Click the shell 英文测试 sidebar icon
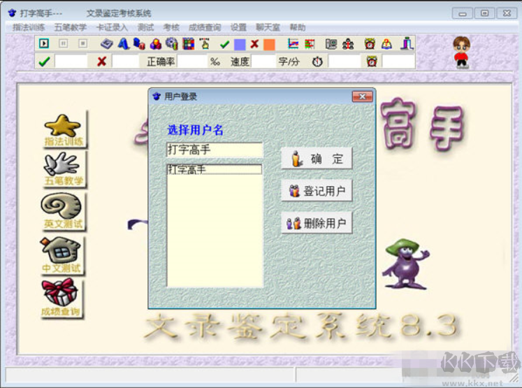 click(x=62, y=212)
